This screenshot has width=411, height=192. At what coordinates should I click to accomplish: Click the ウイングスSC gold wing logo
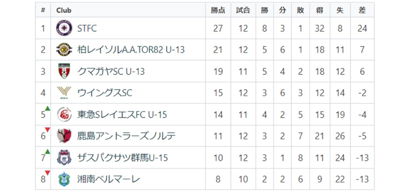click(64, 93)
